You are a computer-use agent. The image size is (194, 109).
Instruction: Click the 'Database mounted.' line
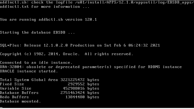[21, 101]
